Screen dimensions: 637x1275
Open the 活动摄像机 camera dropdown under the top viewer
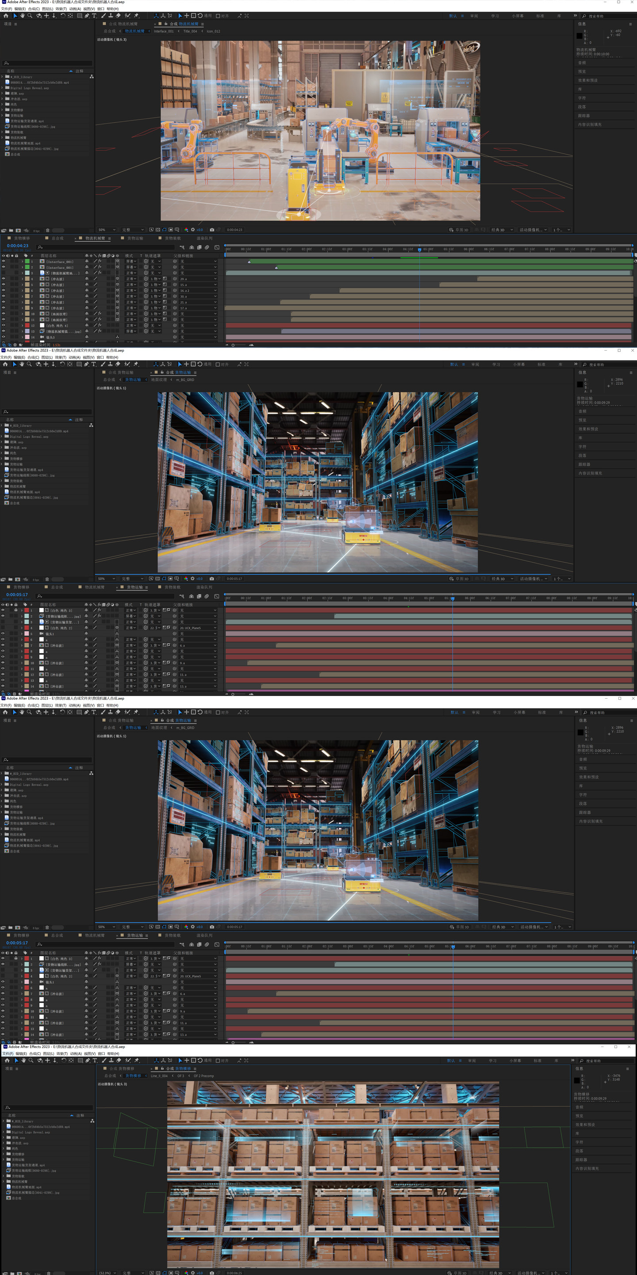pos(533,230)
